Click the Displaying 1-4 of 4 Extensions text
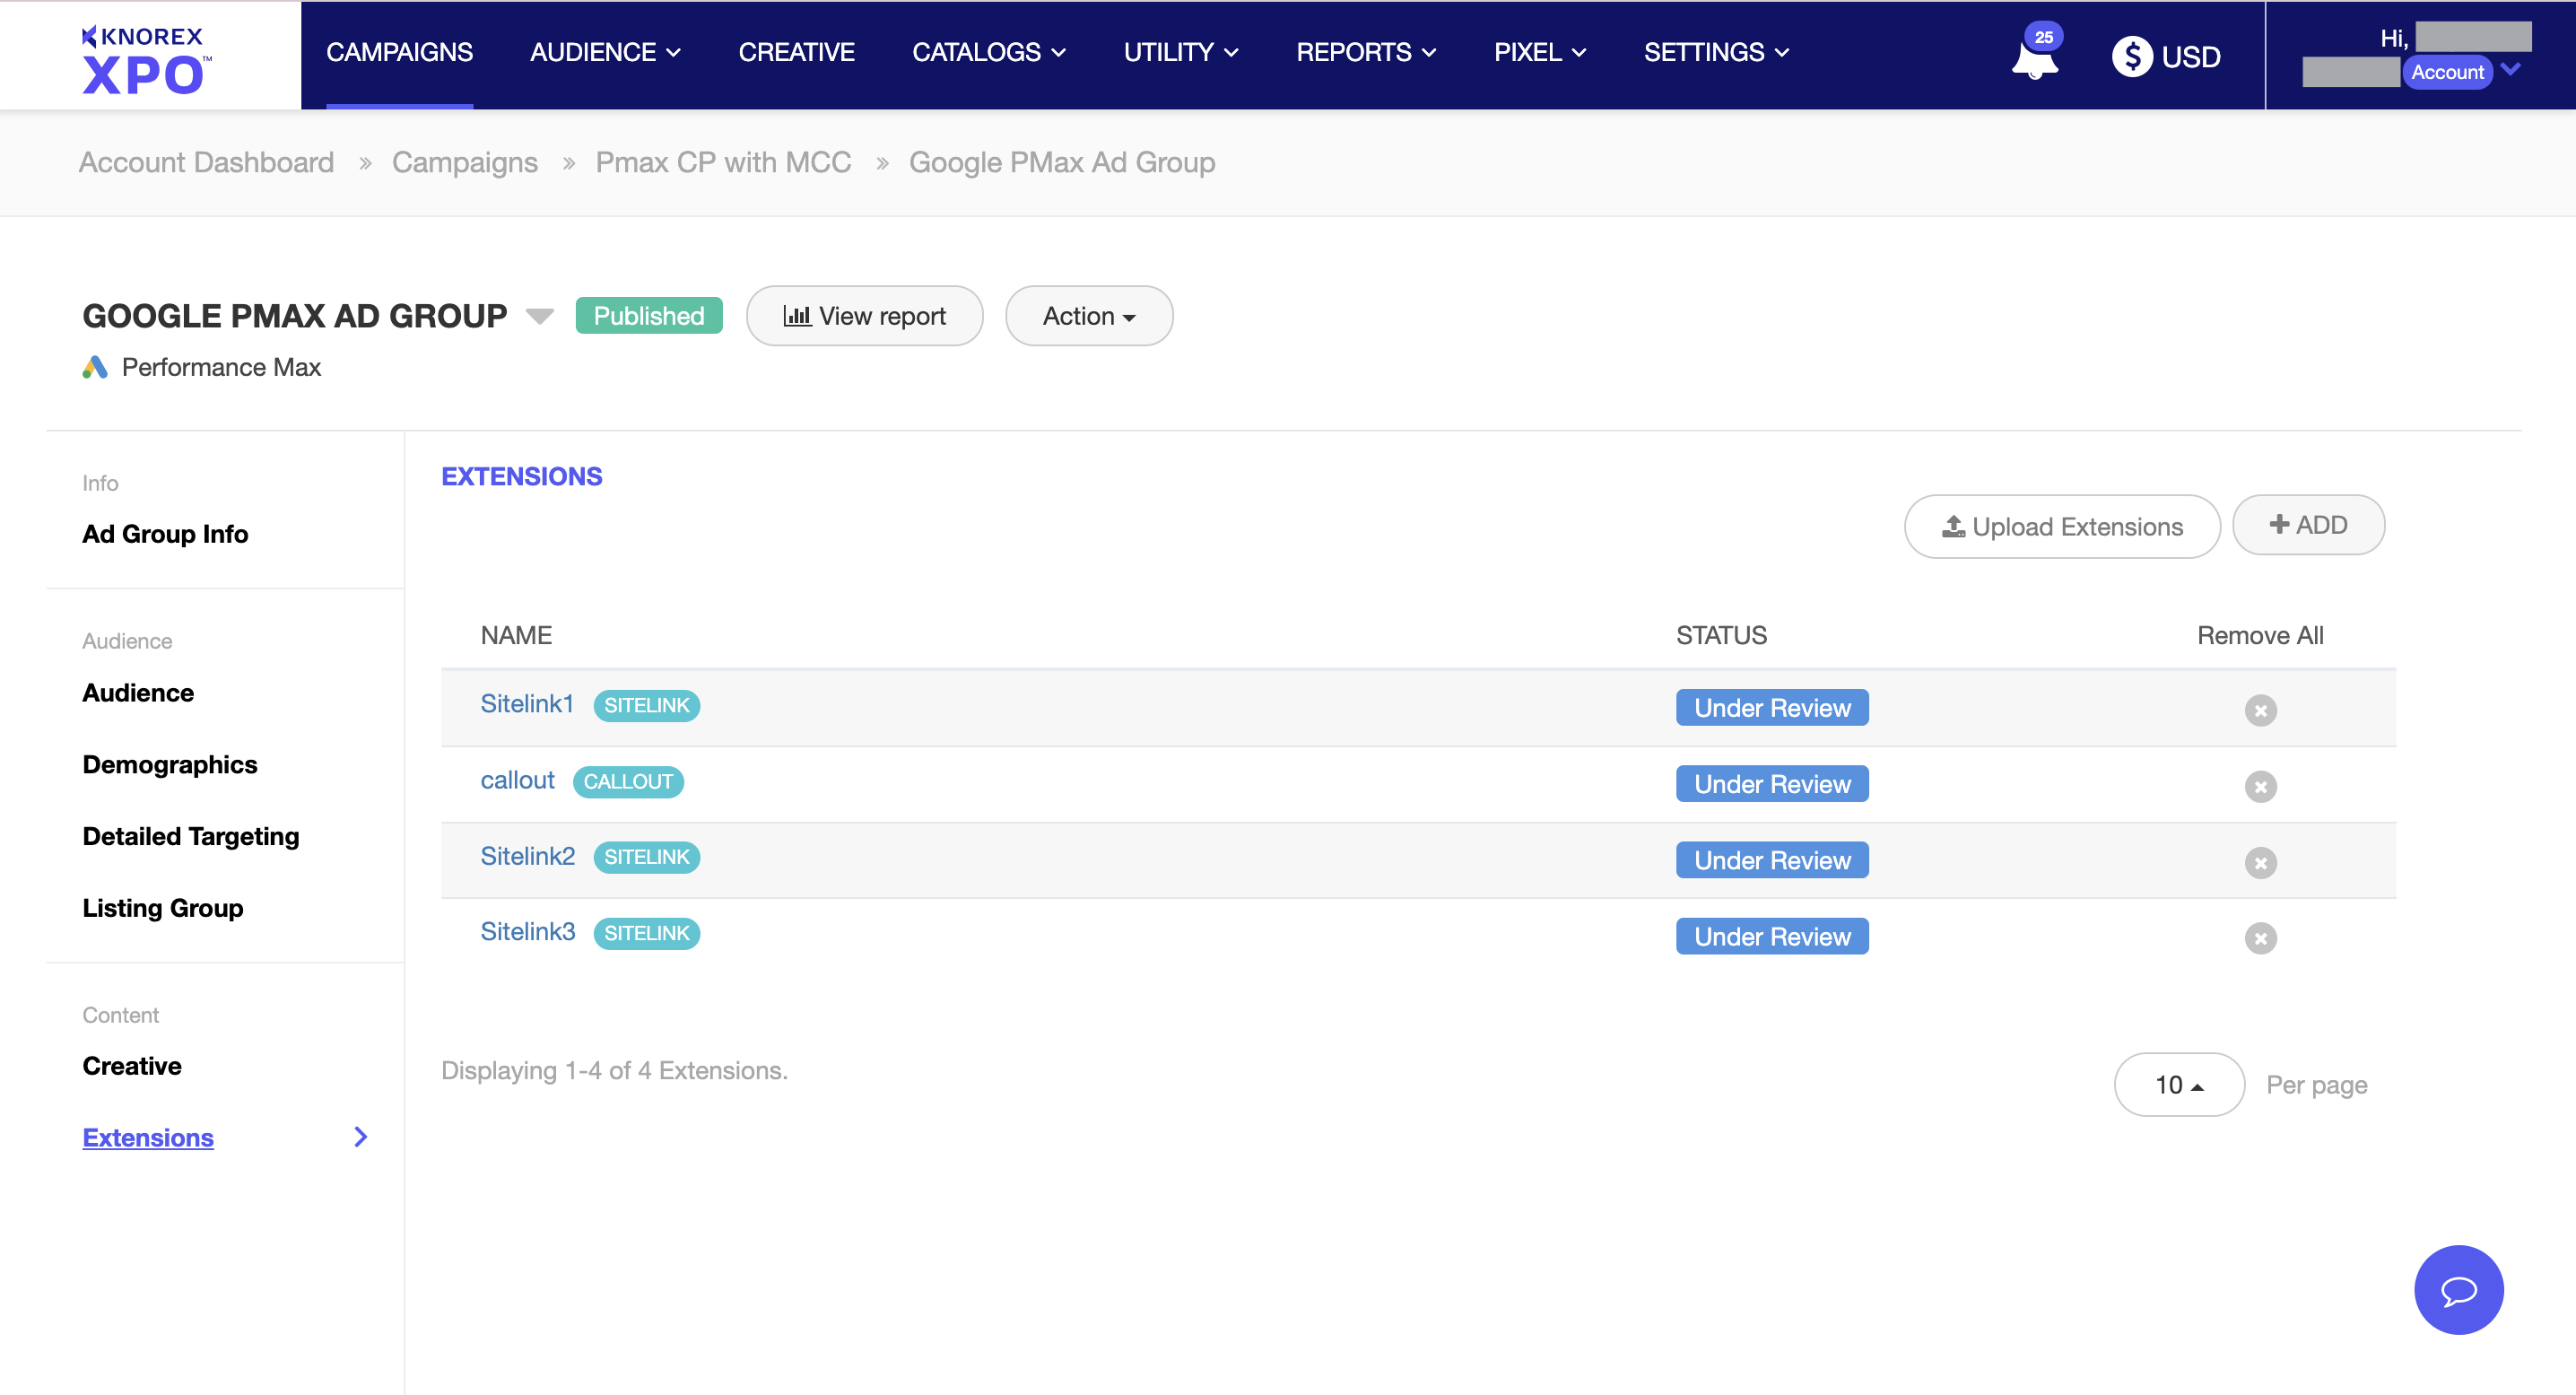This screenshot has width=2576, height=1395. click(x=614, y=1070)
